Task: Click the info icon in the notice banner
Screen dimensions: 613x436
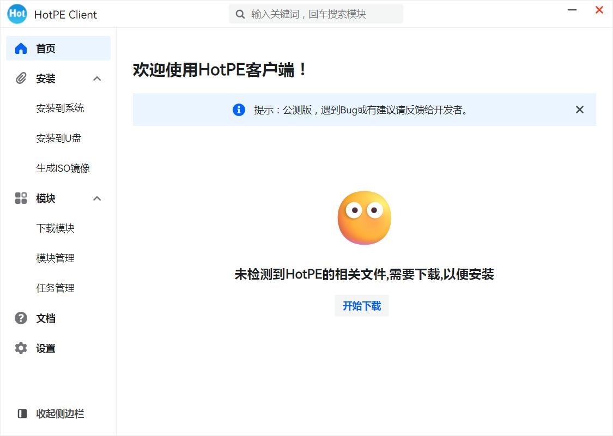Action: 238,110
